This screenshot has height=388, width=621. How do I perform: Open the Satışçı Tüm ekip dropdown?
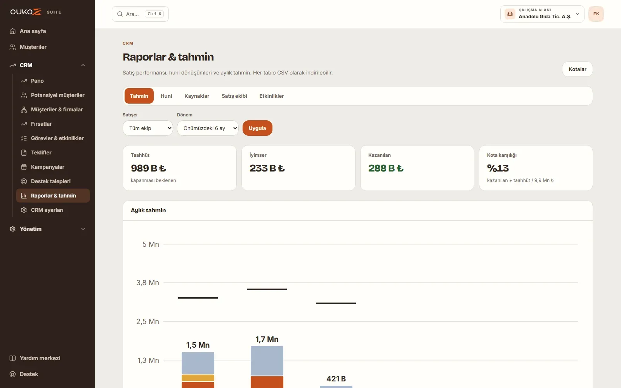coord(148,128)
